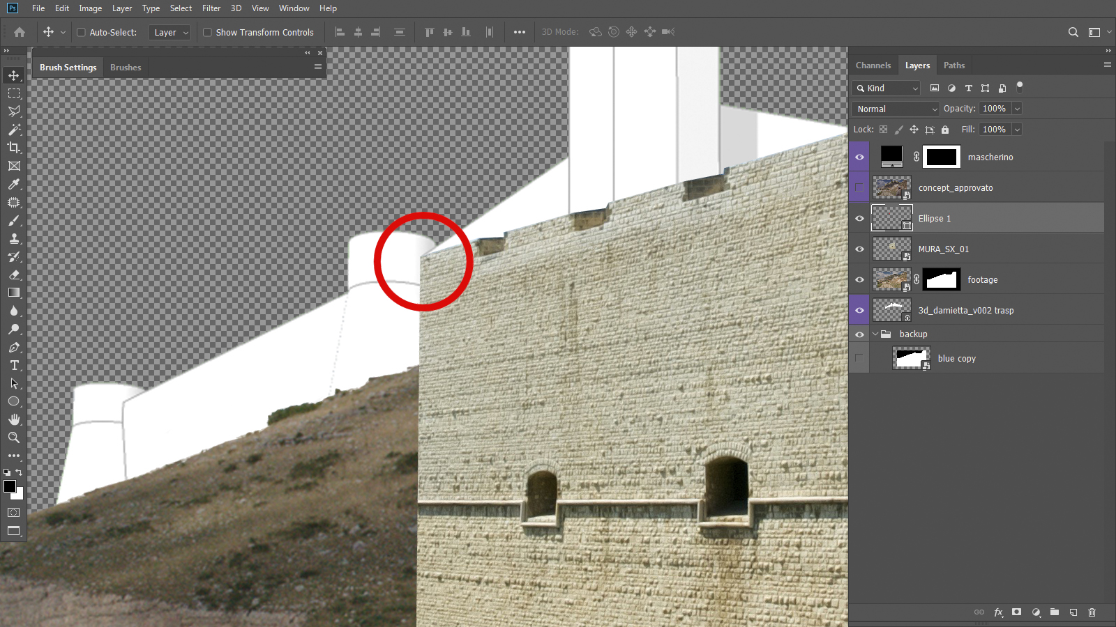1116x627 pixels.
Task: Open the Normal blend mode dropdown
Action: [896, 109]
